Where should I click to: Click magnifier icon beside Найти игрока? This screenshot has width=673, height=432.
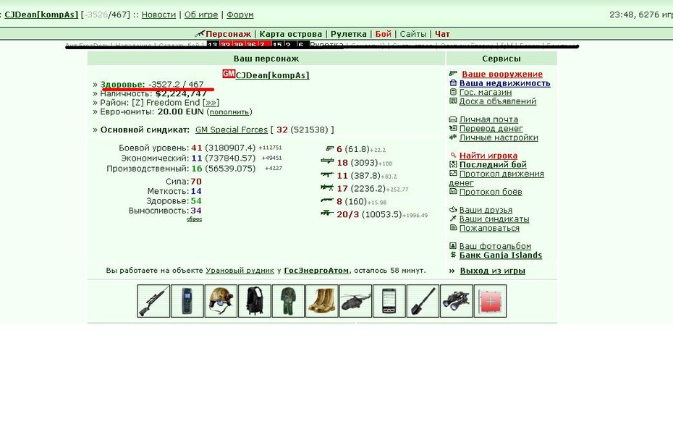point(453,156)
